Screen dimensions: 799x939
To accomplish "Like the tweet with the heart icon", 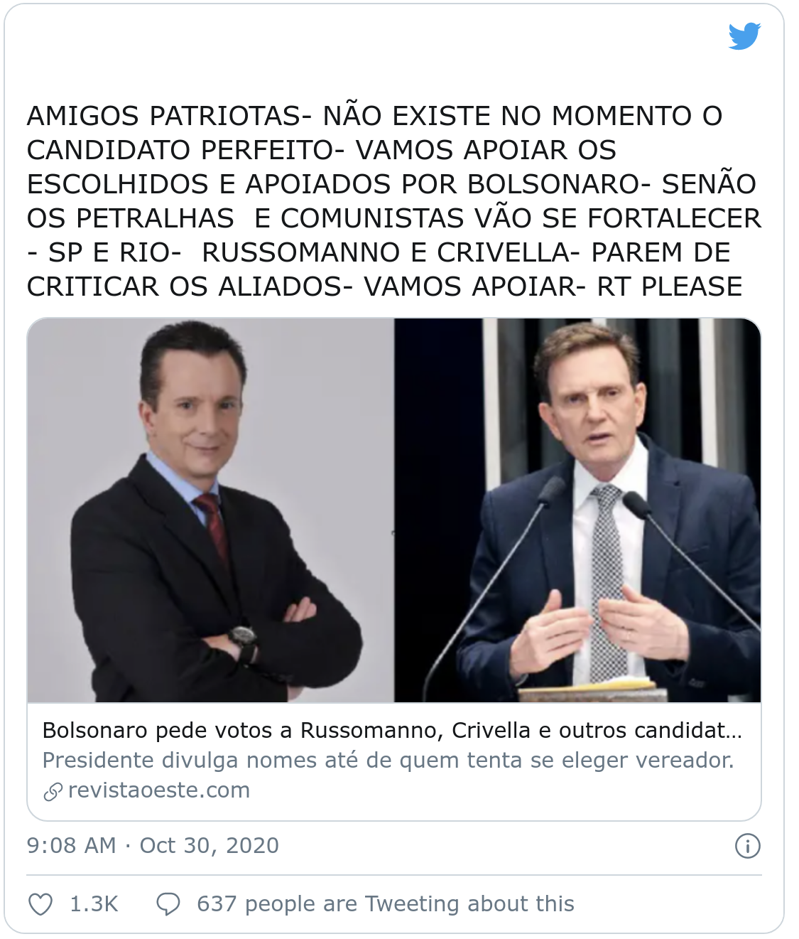I will (40, 904).
